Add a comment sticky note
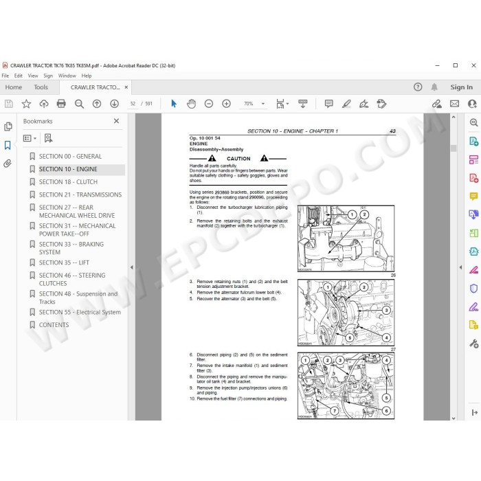This screenshot has width=481, height=481. click(x=329, y=104)
